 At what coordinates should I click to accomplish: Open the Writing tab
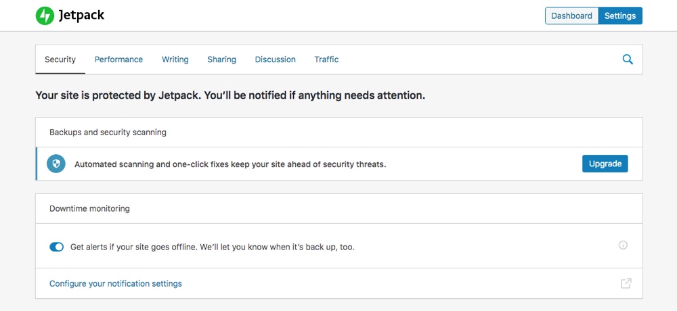[x=175, y=59]
